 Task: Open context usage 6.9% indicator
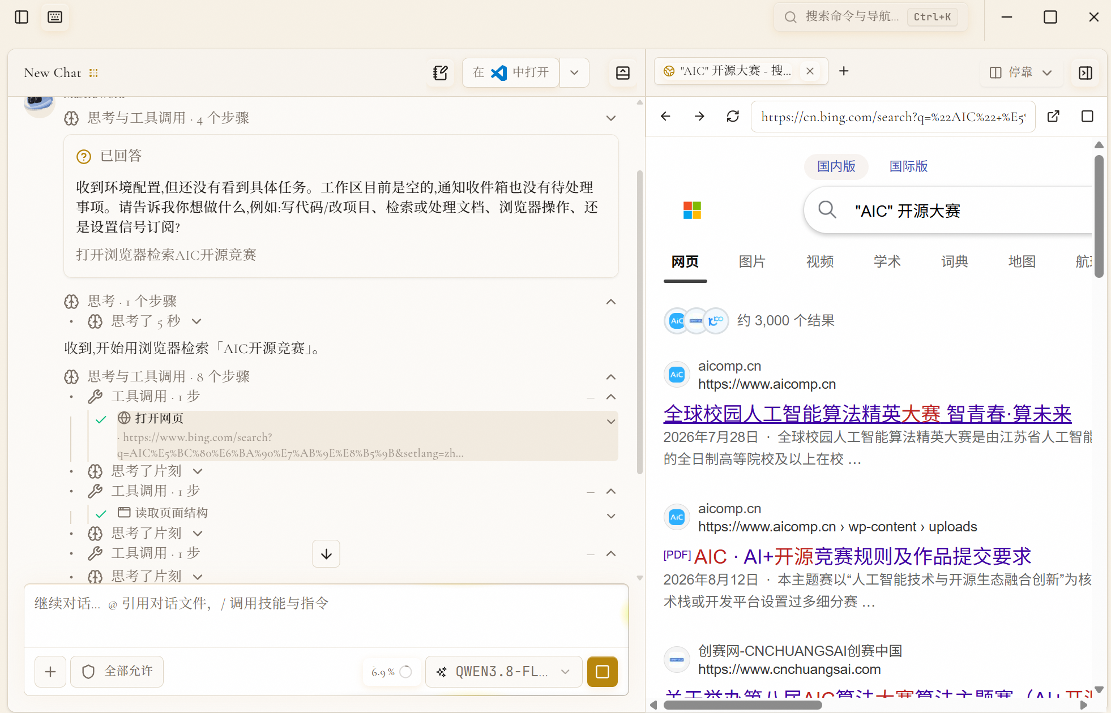tap(391, 672)
